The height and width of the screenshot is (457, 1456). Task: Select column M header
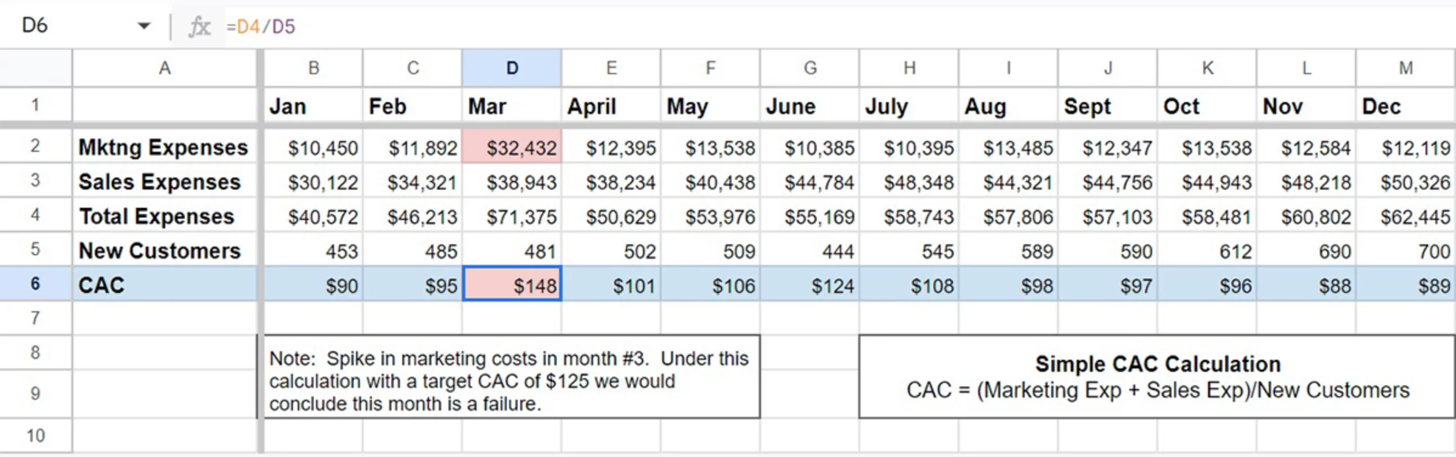[1406, 68]
